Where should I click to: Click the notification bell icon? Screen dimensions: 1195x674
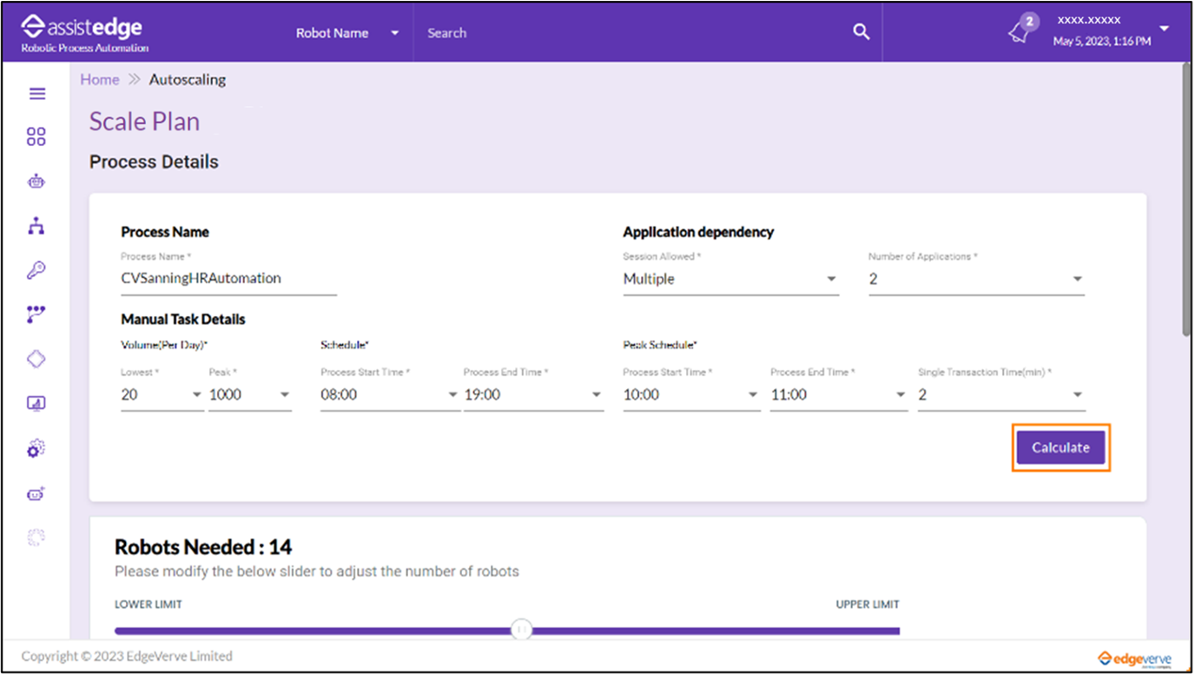(1019, 32)
